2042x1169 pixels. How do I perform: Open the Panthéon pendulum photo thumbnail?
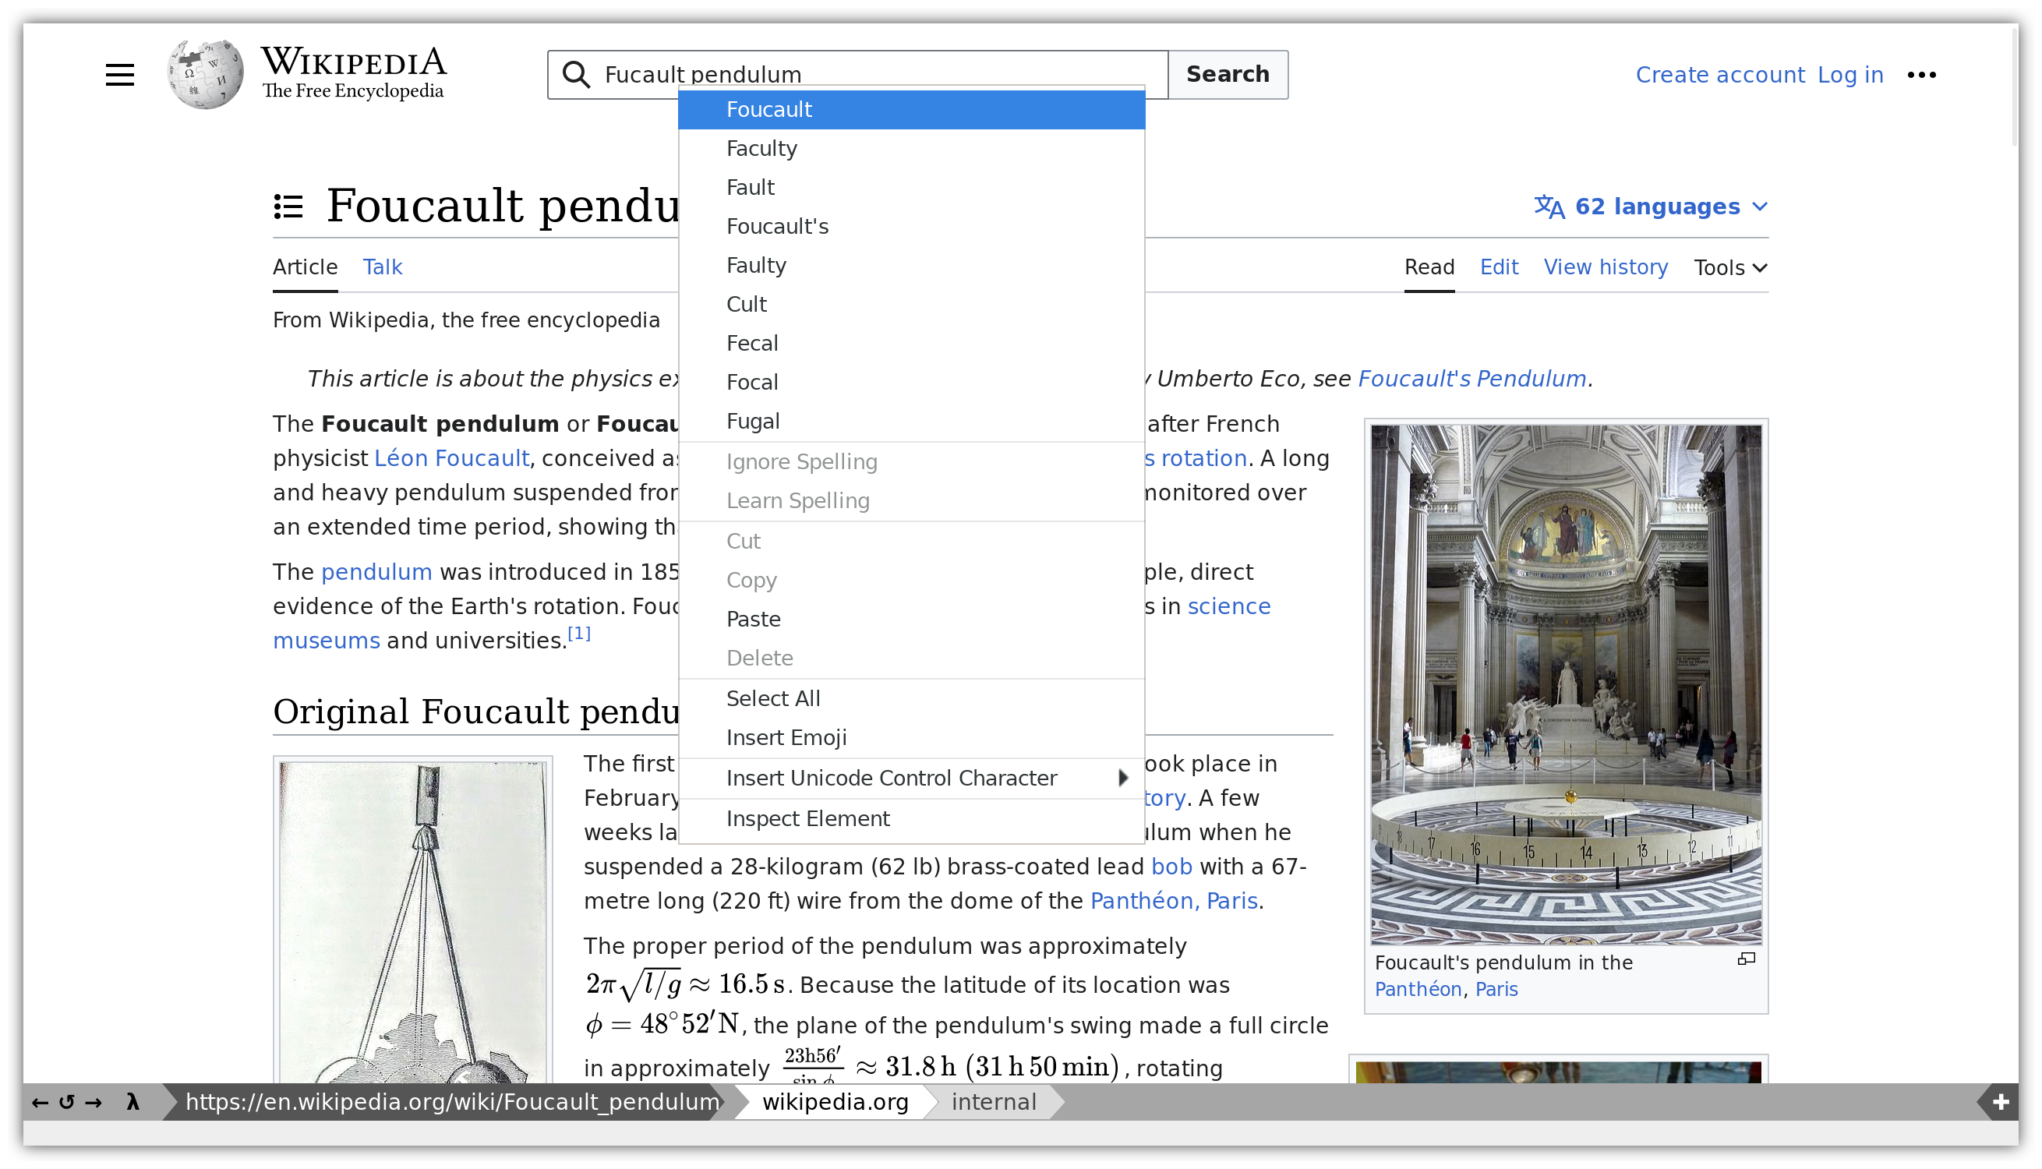click(1565, 685)
